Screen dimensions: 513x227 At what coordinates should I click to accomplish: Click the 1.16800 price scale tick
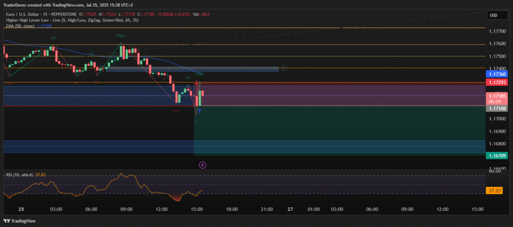point(496,144)
